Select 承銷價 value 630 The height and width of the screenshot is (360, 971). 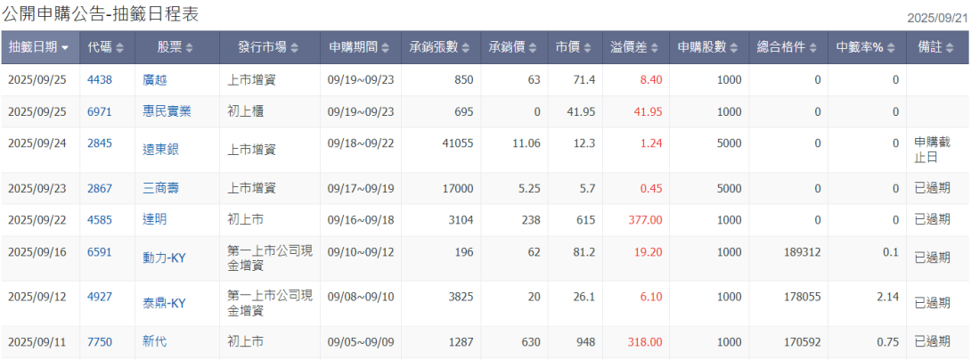(531, 341)
